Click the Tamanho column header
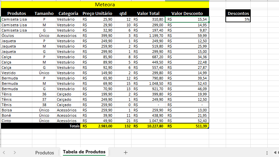The width and height of the screenshot is (279, 157). coord(44,14)
